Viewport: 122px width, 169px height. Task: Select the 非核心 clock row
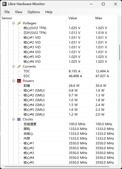(x=59, y=134)
